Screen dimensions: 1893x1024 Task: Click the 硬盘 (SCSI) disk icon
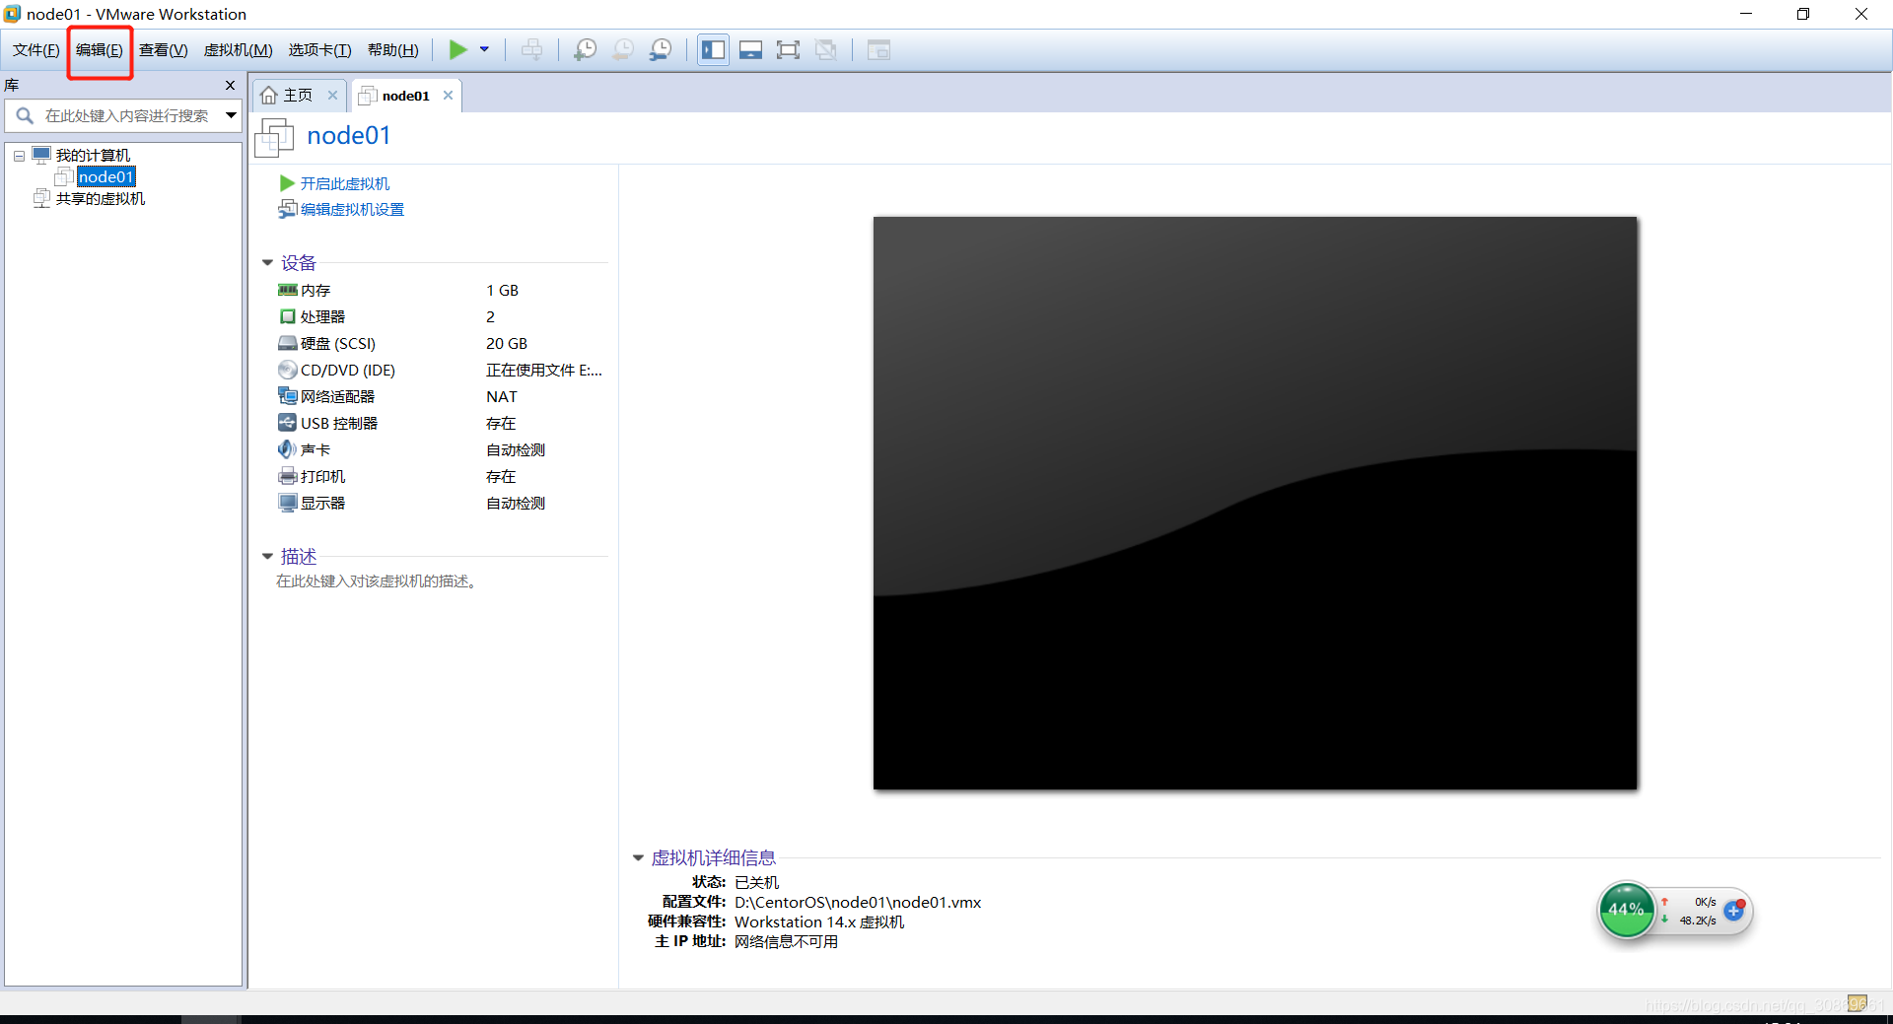(288, 343)
